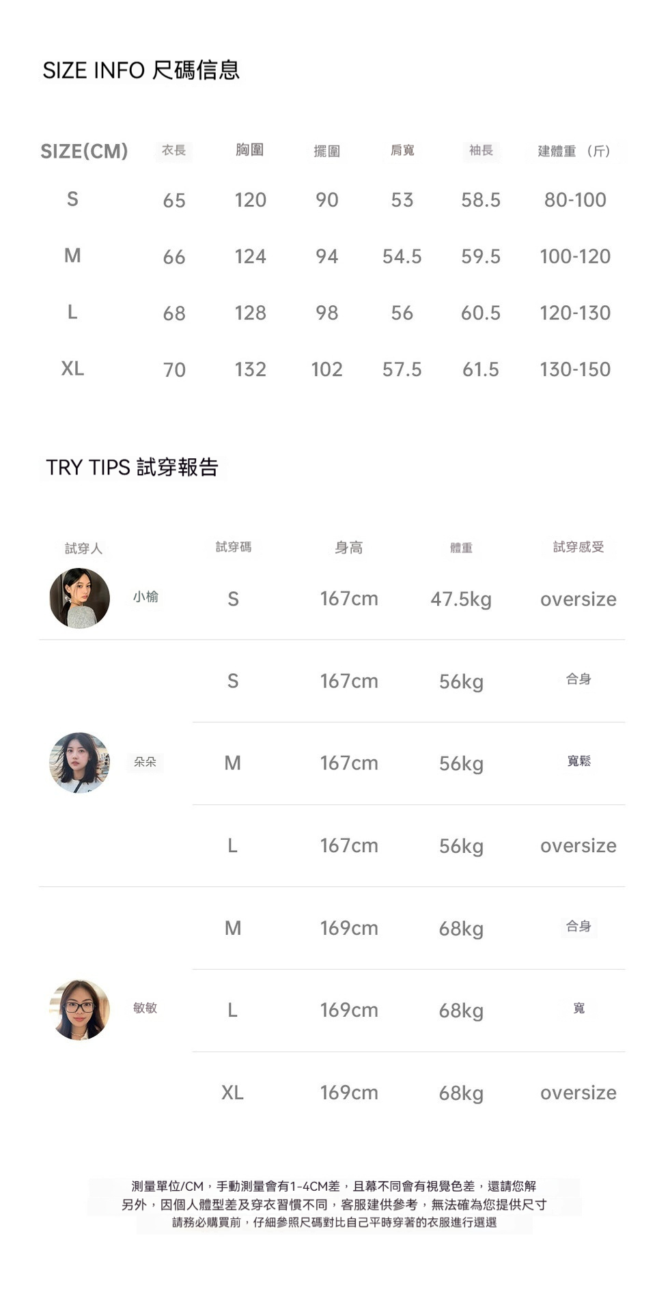Click the 敏敏 tester avatar with glasses
Screen dimensions: 670x1311
(80, 1009)
